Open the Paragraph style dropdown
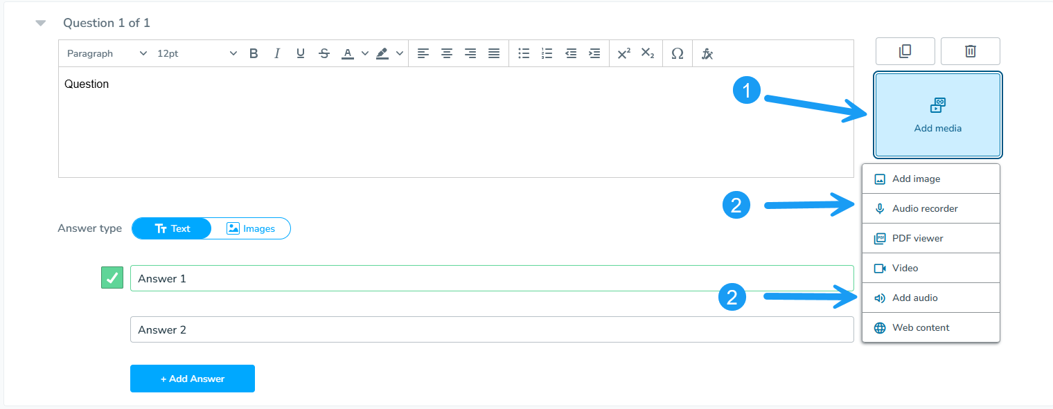 click(107, 53)
